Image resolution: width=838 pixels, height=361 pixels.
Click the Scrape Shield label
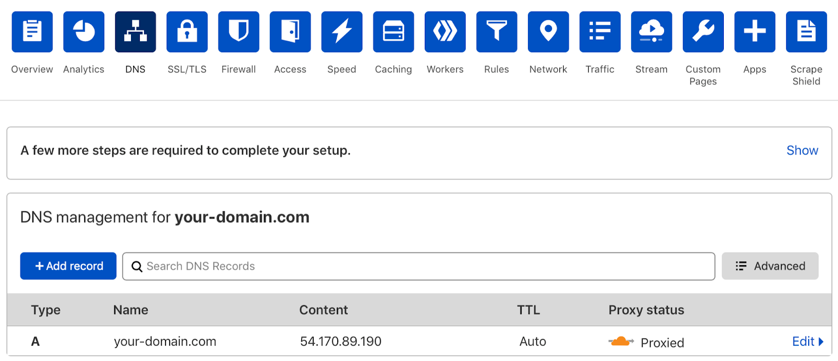[807, 75]
